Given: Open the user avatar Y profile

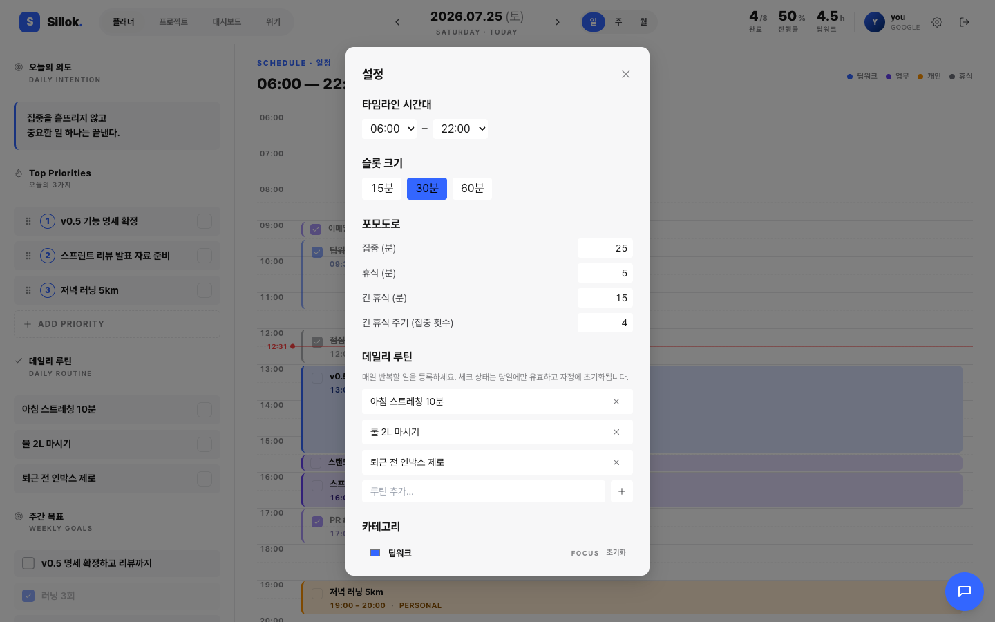Looking at the screenshot, I should tap(875, 22).
